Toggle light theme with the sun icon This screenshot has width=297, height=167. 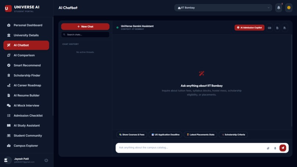pyautogui.click(x=289, y=8)
